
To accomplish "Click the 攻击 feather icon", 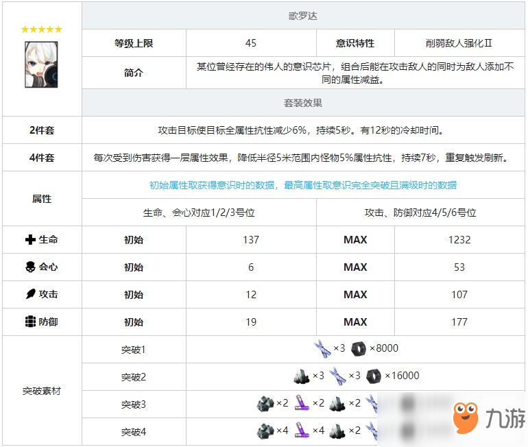I will point(29,295).
